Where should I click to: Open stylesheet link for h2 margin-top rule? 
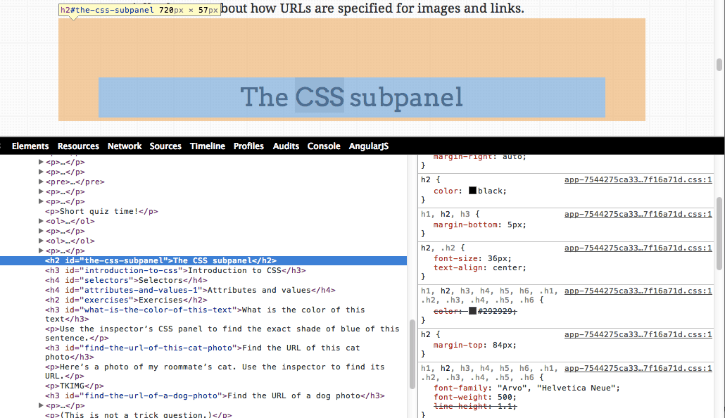click(638, 335)
